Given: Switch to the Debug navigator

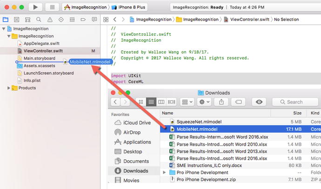Looking at the screenshot, I should click(72, 20).
